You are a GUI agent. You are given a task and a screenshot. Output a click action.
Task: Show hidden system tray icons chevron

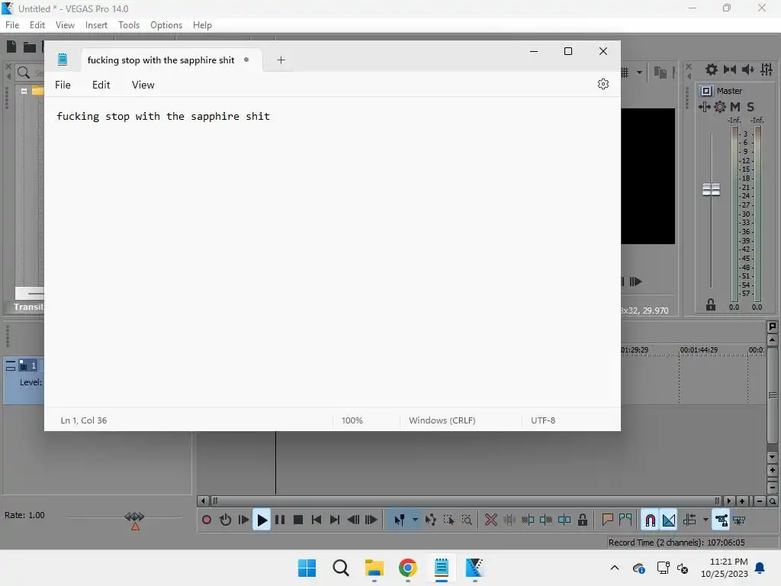pos(615,568)
